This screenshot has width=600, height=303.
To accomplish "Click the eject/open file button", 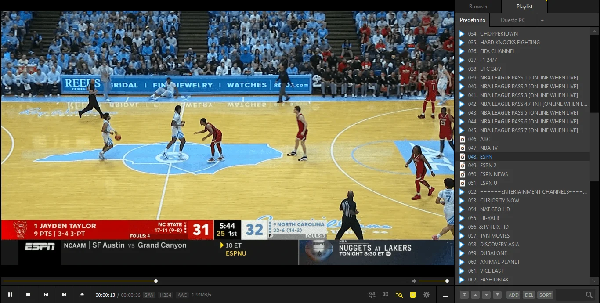I will [x=82, y=295].
